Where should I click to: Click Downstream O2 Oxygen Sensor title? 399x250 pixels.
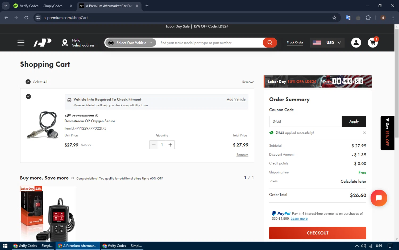[x=90, y=121]
